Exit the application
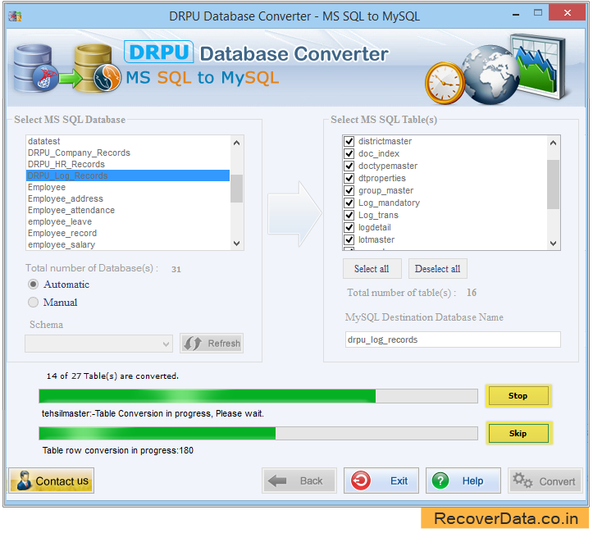Image resolution: width=593 pixels, height=533 pixels. [x=381, y=481]
